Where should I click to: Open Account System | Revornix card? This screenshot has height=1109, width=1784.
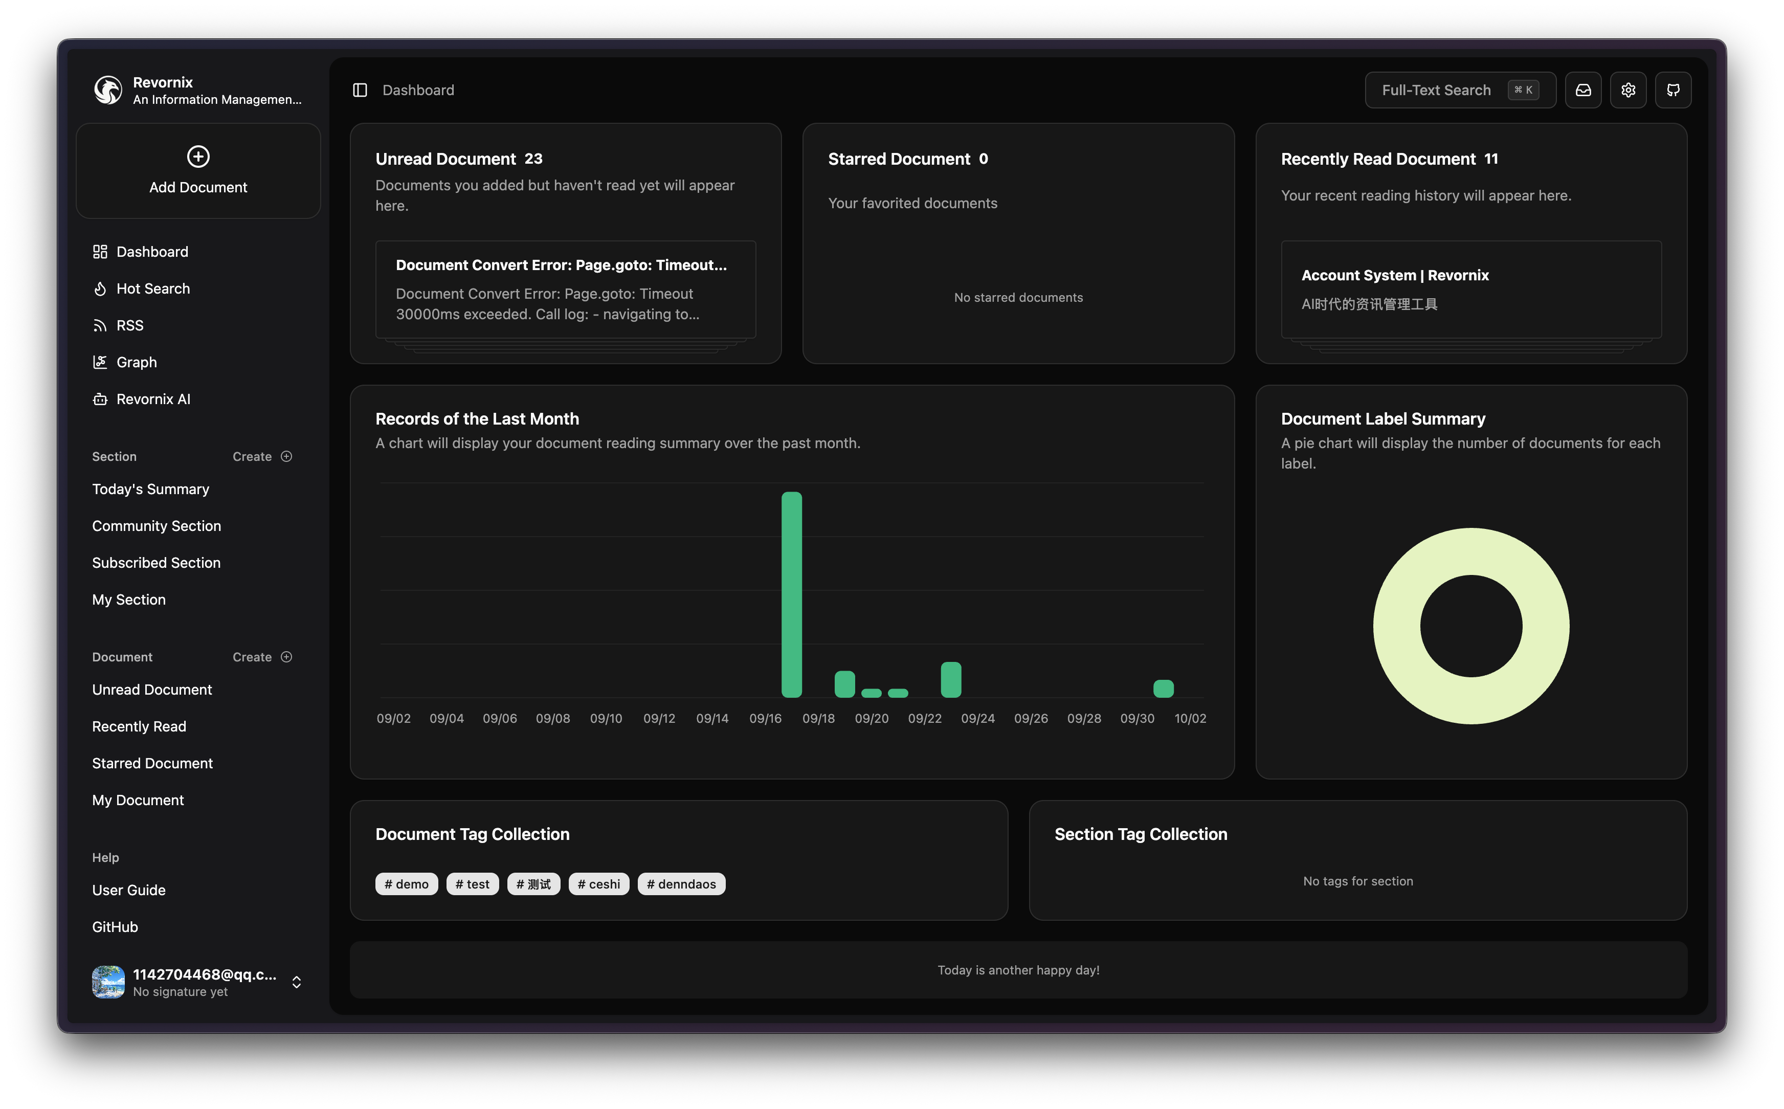1470,290
